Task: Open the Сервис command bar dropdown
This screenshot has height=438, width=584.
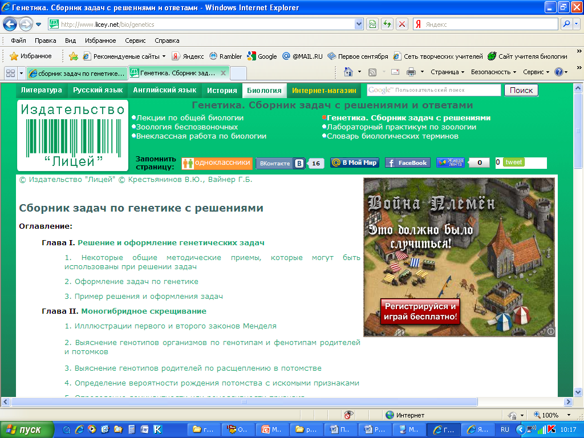Action: [x=536, y=72]
